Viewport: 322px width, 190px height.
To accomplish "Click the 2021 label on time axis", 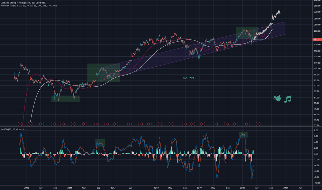I will point(286,188).
